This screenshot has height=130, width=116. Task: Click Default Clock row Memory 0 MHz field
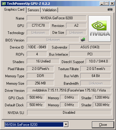pos(69,105)
